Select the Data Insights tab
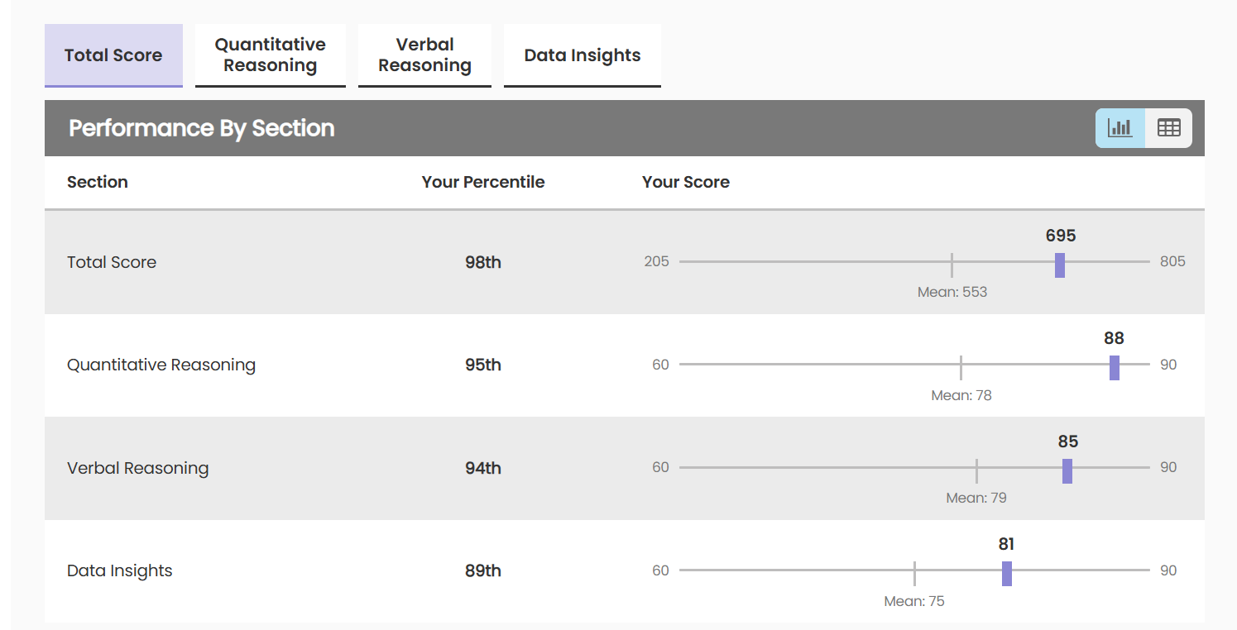The image size is (1237, 630). 582,55
